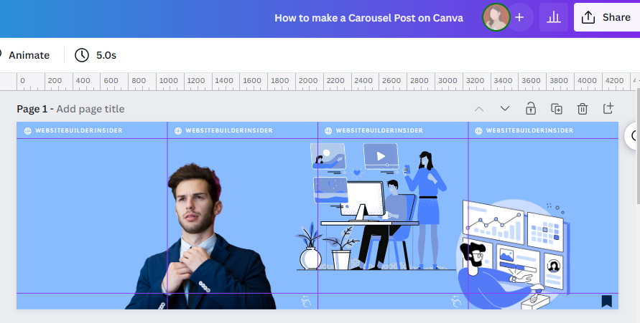
Task: Move page up with the up chevron
Action: pos(479,109)
